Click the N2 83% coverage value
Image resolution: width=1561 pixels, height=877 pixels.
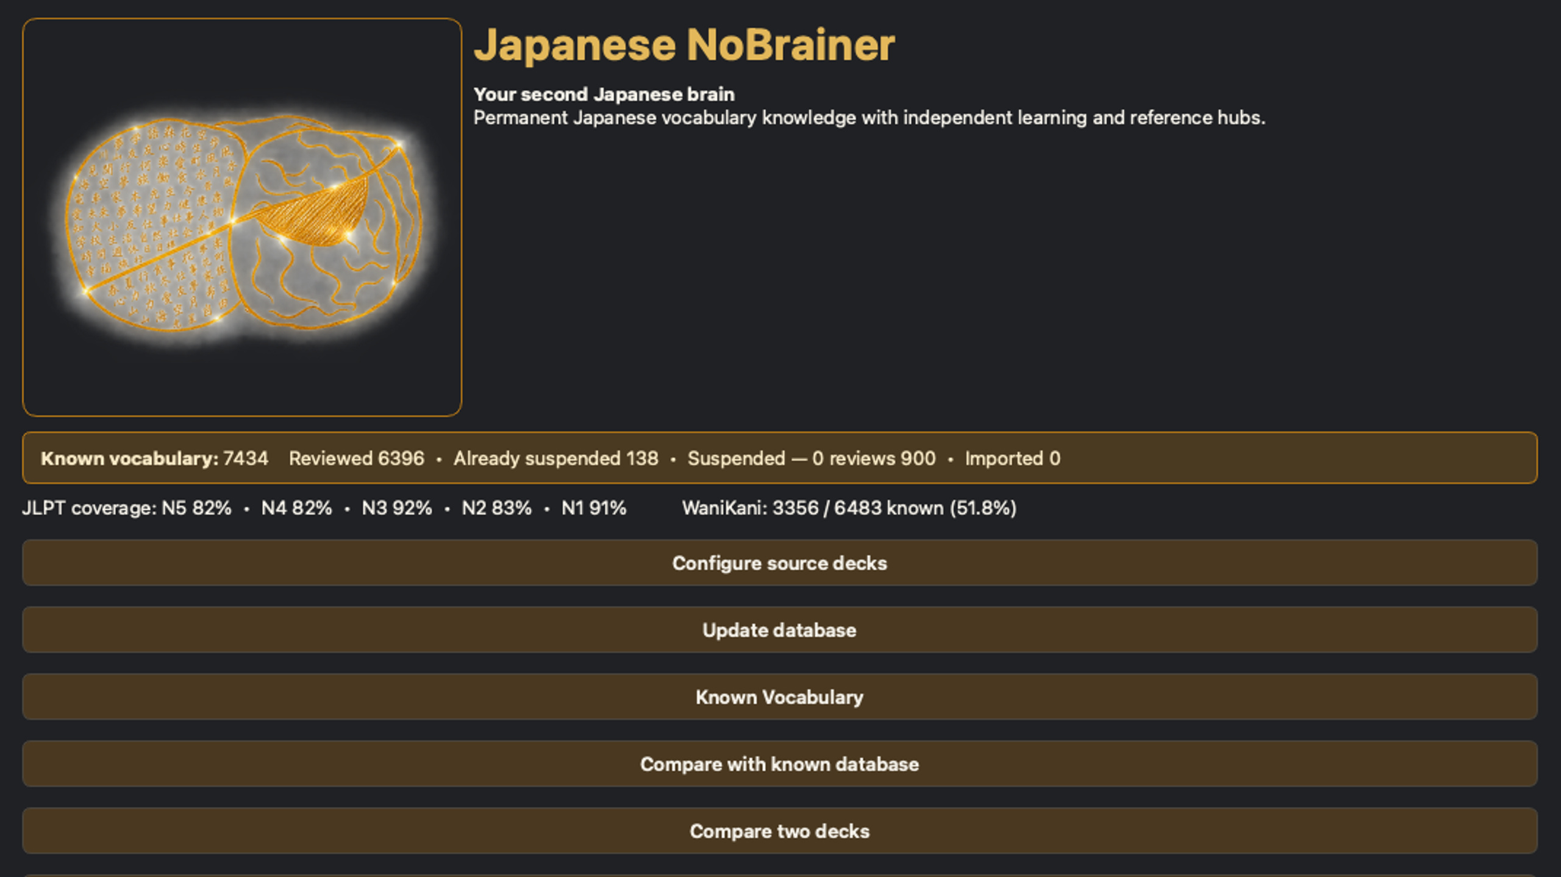[496, 508]
